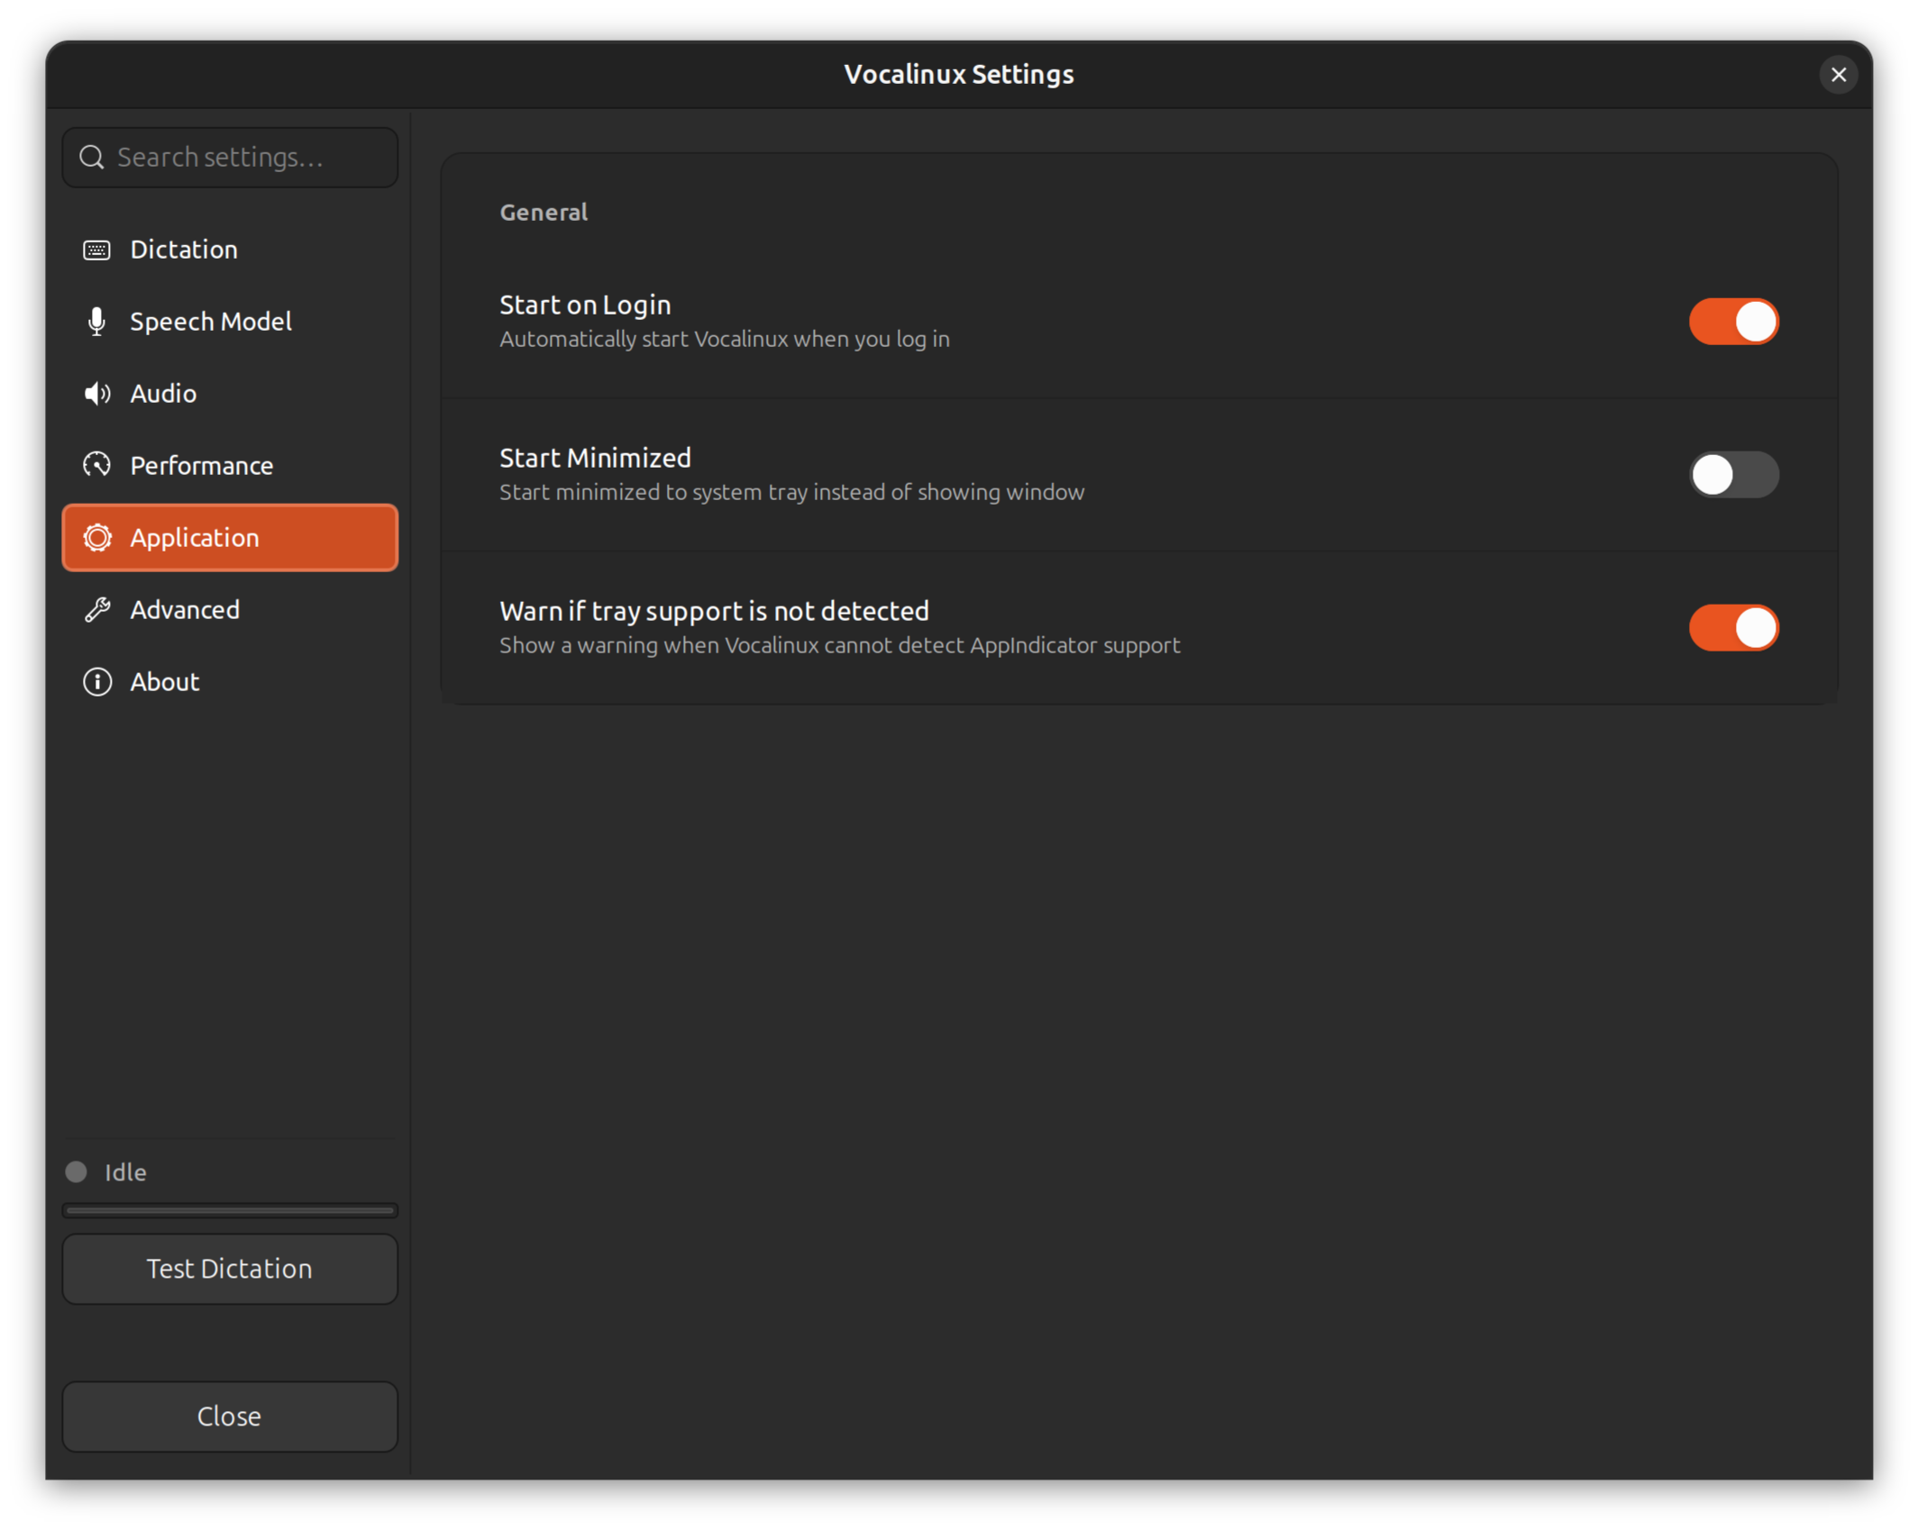Click the Idle status indicator dot
Image resolution: width=1918 pixels, height=1530 pixels.
tap(76, 1172)
